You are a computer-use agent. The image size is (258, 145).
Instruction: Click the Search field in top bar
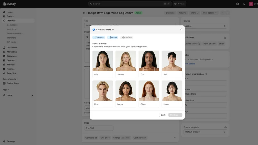click(130, 4)
